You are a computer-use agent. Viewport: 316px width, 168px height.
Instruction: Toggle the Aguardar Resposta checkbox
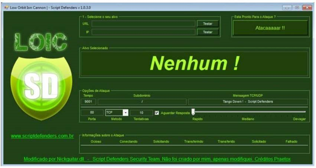coord(157,113)
